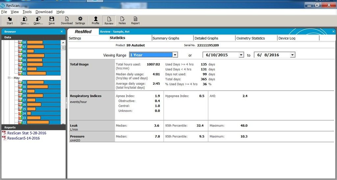The image size is (337, 180).
Task: Select May 28 in the Data tree
Action: pyautogui.click(x=39, y=96)
